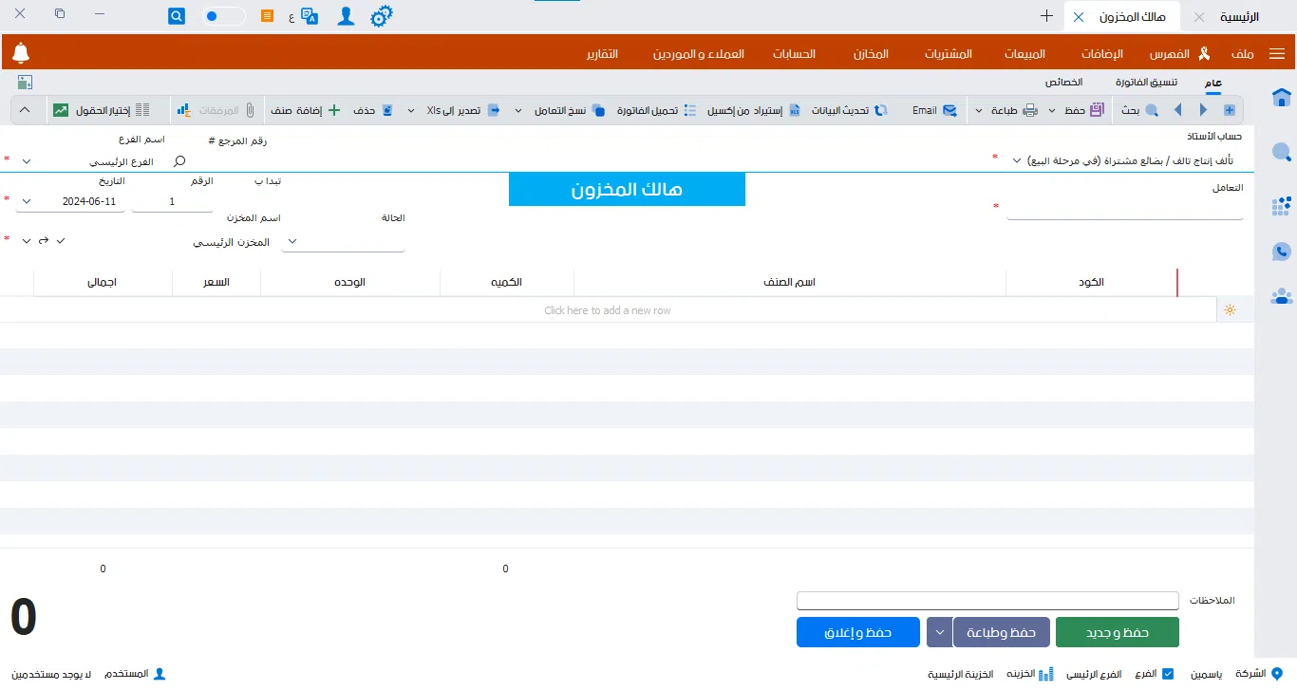1297x690 pixels.
Task: Select the نسخ التعامل (copy transaction) icon
Action: (599, 109)
